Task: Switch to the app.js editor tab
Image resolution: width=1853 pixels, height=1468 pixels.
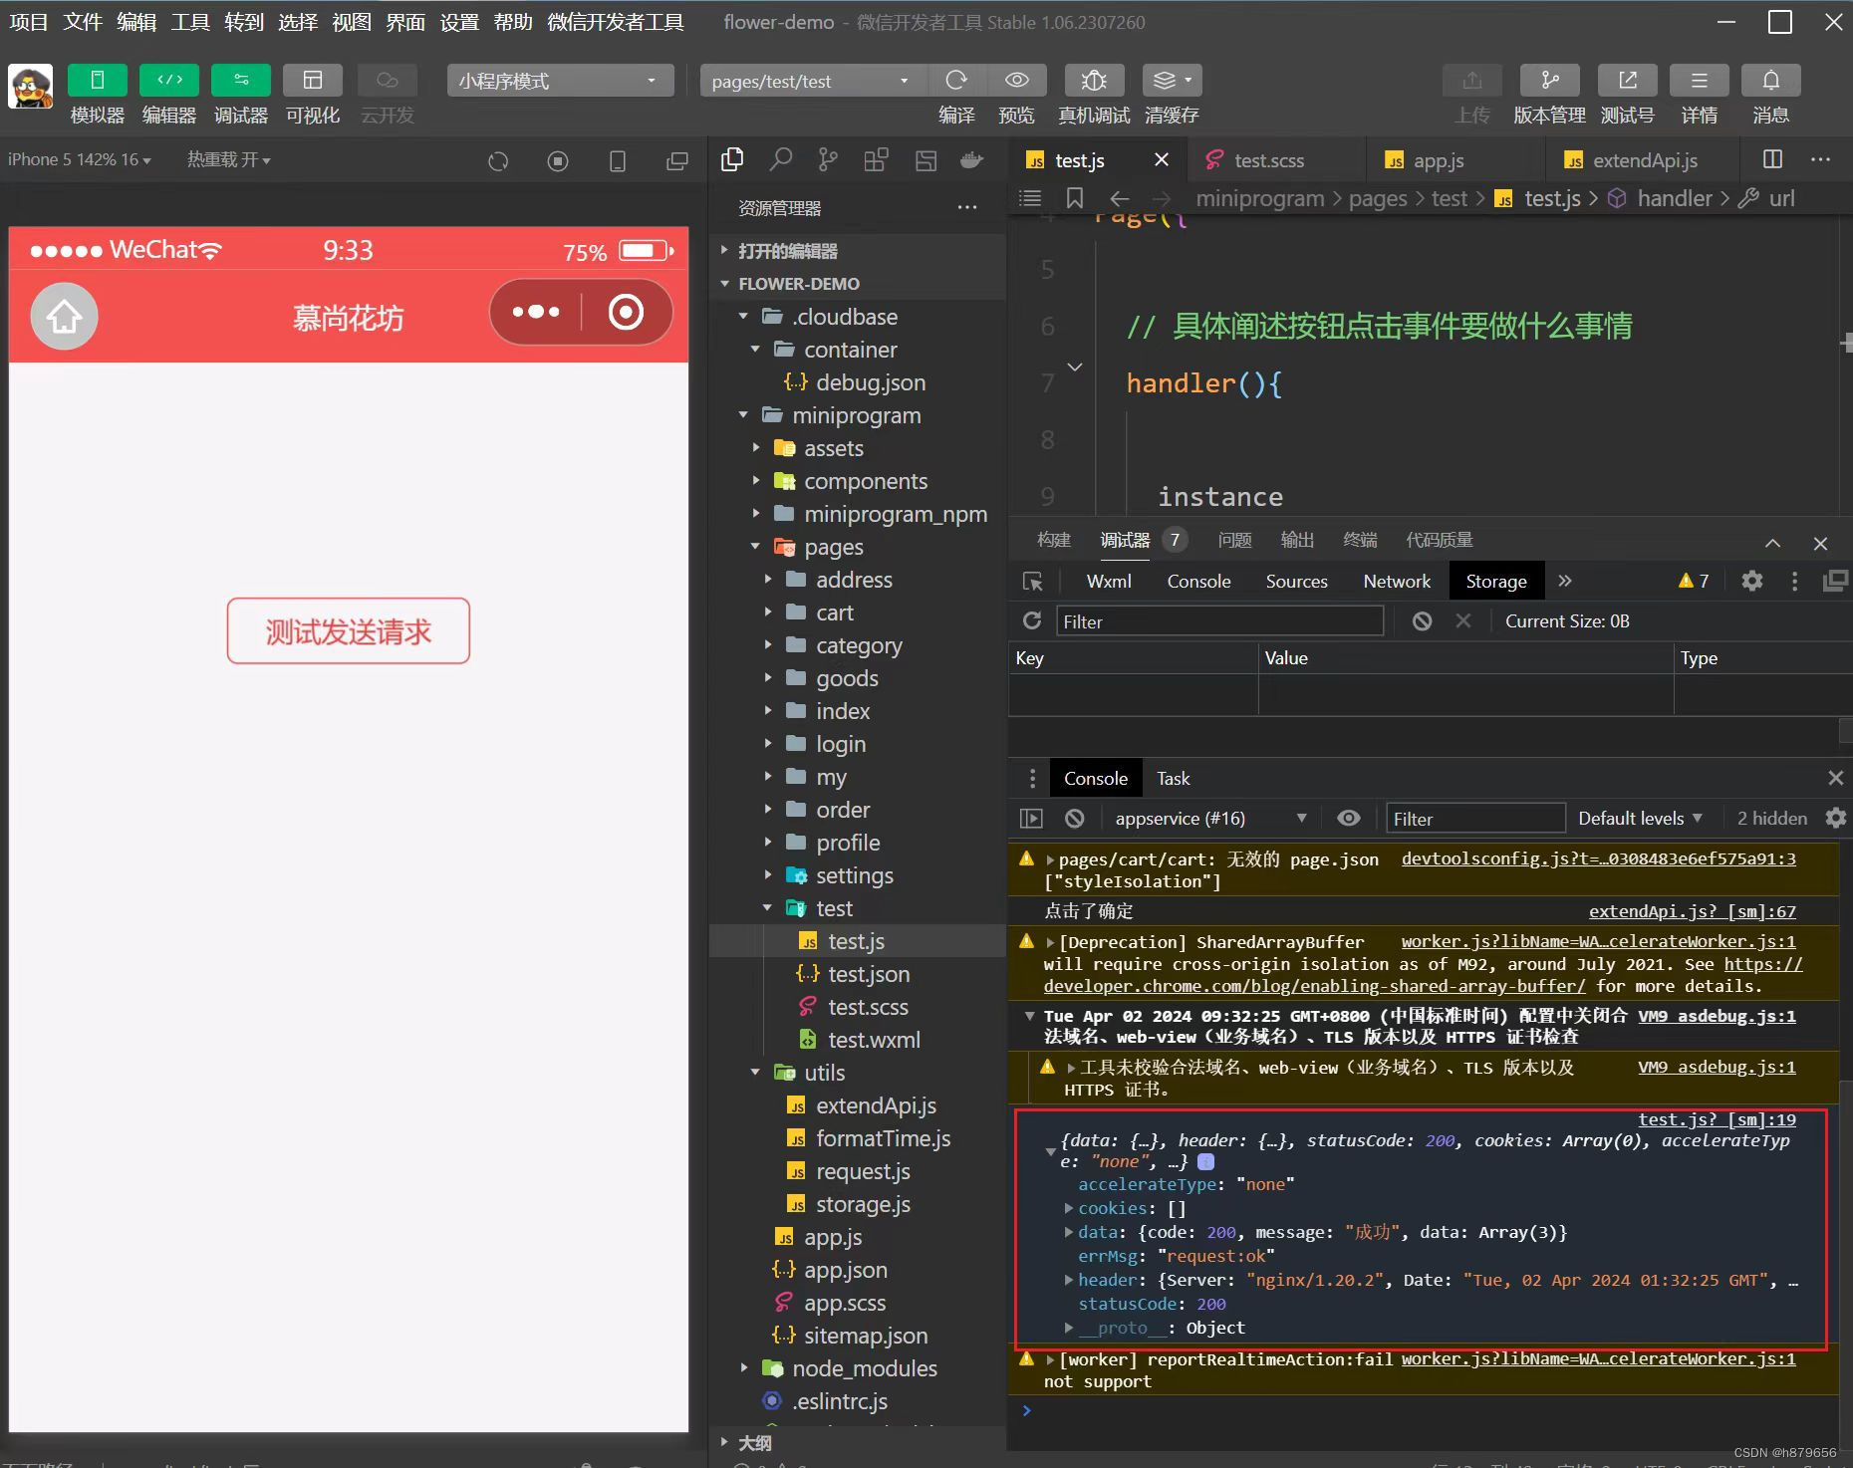Action: [1439, 160]
